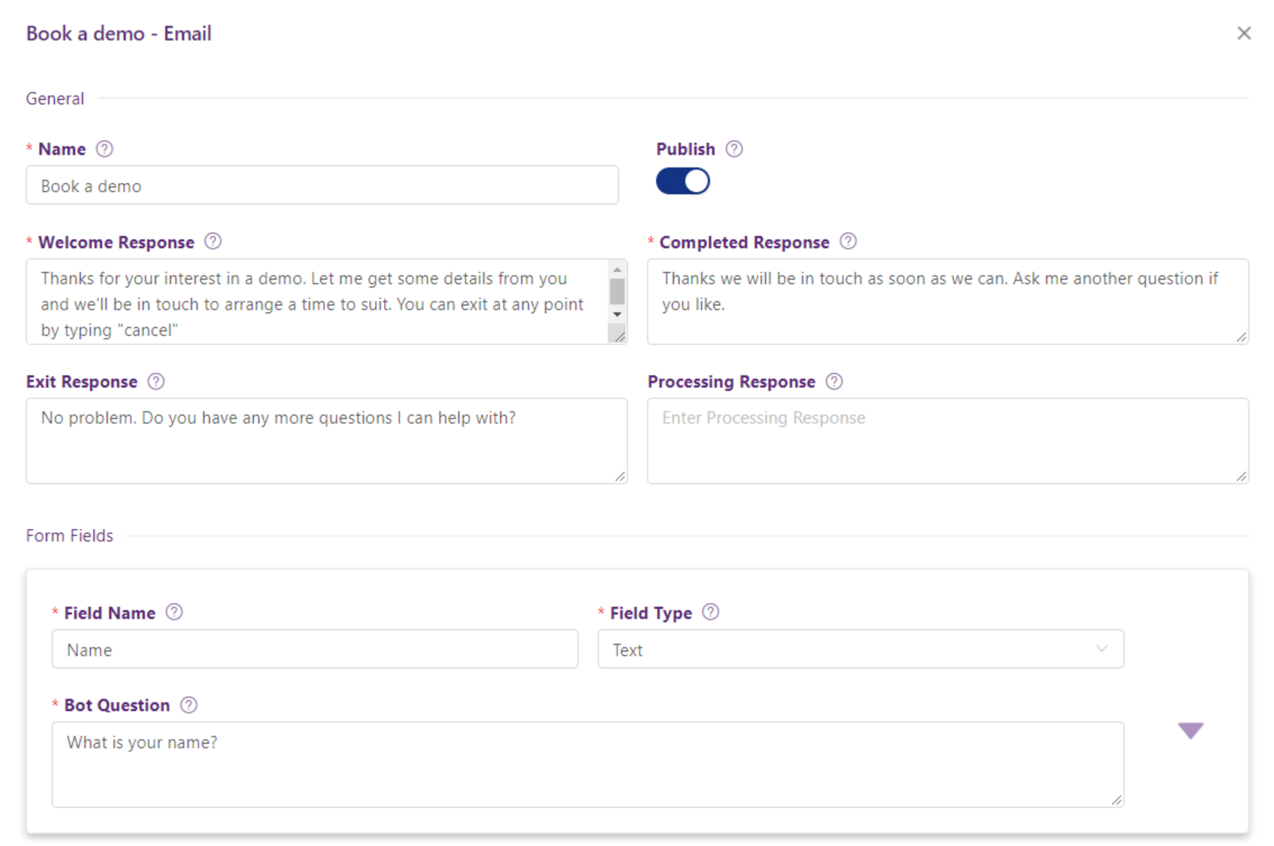Click the Welcome Response scrollbar down arrow
This screenshot has height=846, width=1274.
point(617,314)
